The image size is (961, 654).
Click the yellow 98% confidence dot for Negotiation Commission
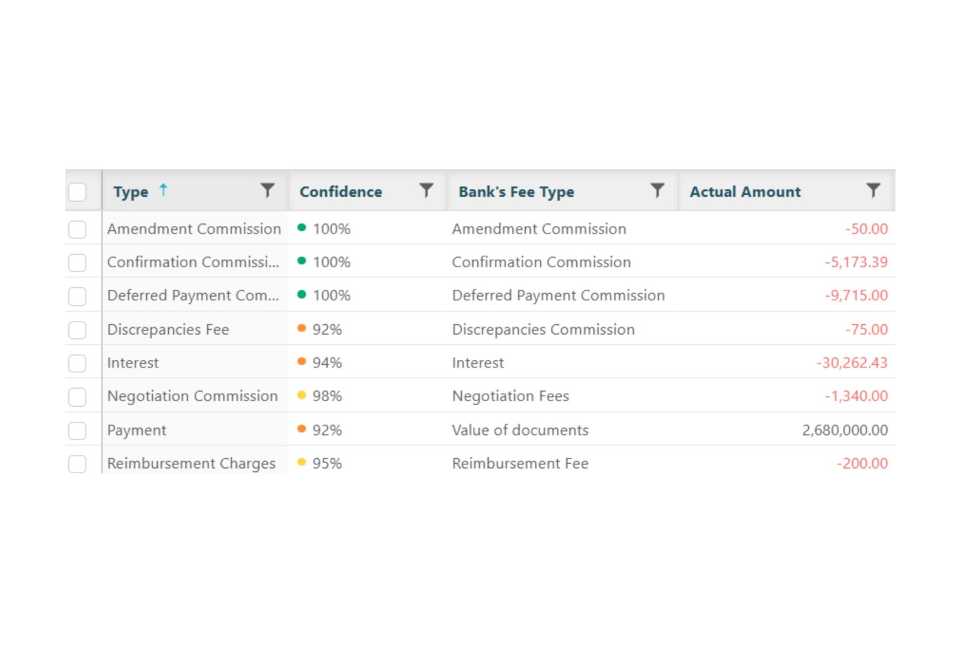[302, 396]
